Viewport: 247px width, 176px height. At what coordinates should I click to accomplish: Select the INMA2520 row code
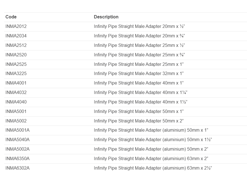coord(16,55)
